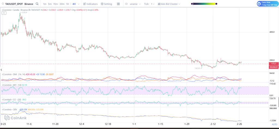
Task: Click the cloud icon next to uname
Action: 126,4
